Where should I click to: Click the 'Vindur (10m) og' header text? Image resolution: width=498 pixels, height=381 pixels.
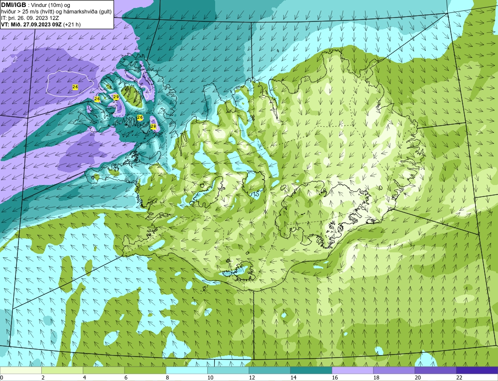(x=51, y=5)
